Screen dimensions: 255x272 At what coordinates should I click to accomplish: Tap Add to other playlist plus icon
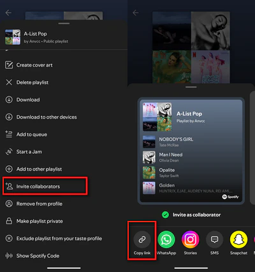click(9, 169)
